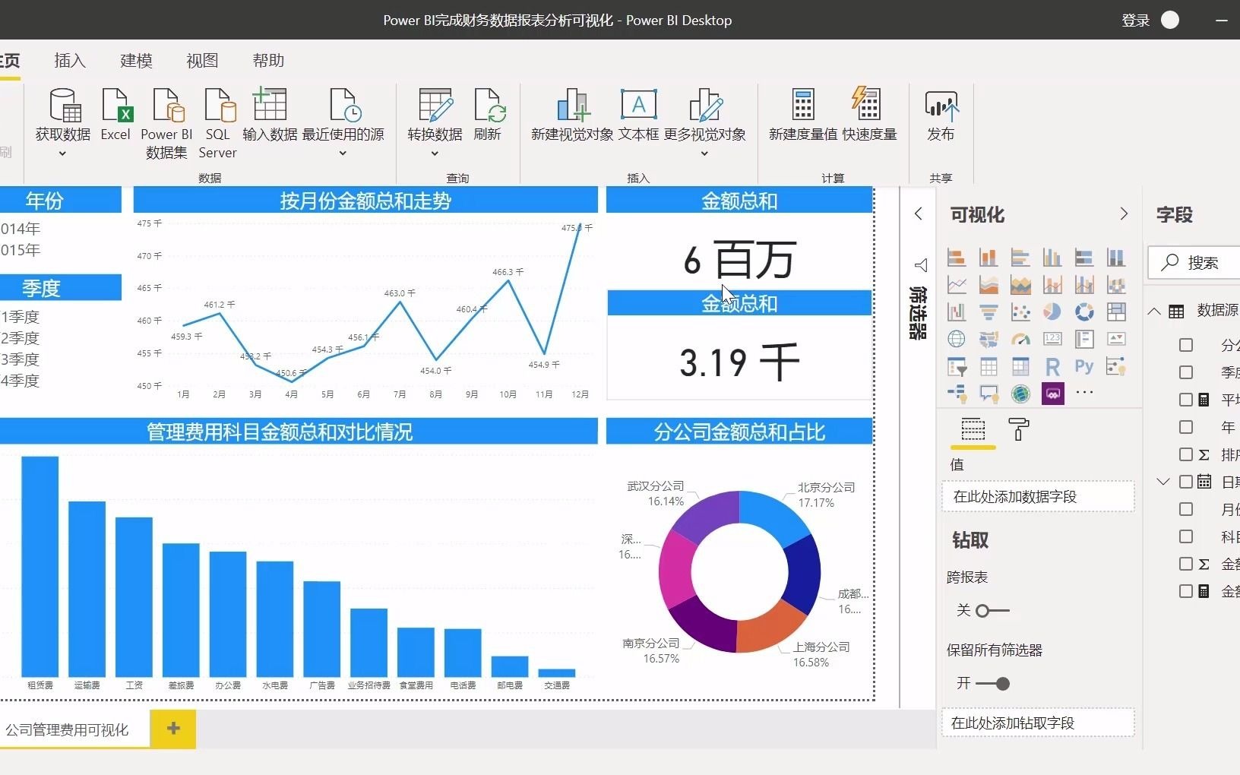Open the 帮助 ribbon tab
The width and height of the screenshot is (1240, 775).
pyautogui.click(x=268, y=60)
